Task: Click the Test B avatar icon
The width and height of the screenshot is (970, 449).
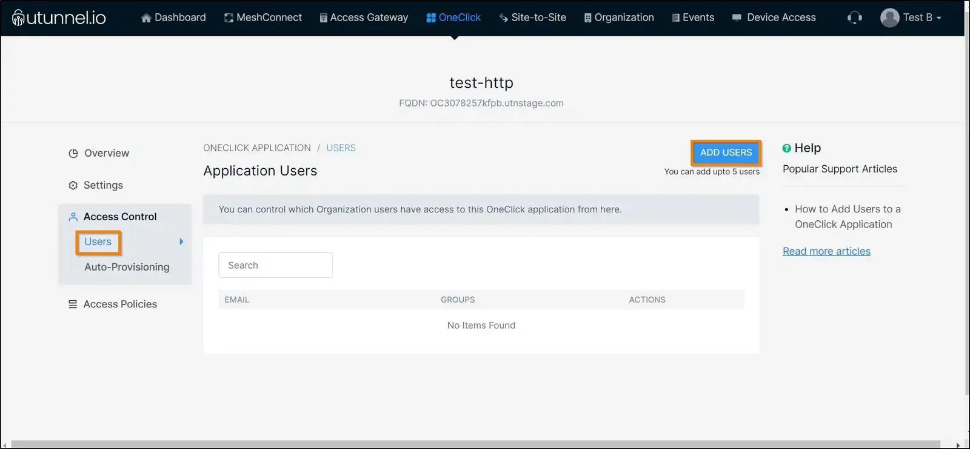Action: click(889, 18)
